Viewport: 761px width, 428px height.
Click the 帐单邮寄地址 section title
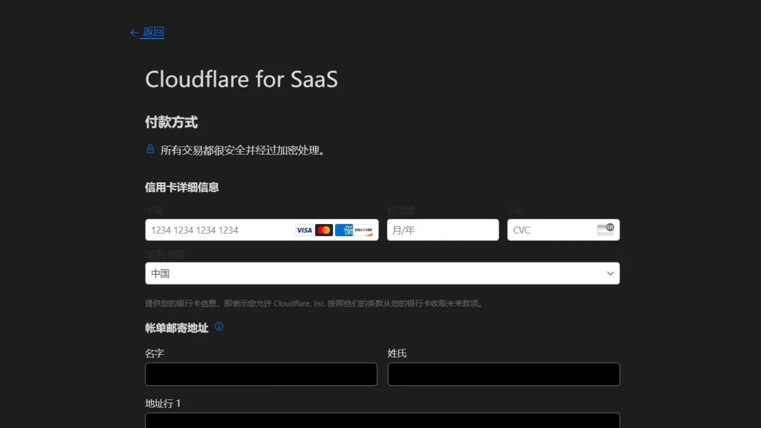click(x=177, y=328)
